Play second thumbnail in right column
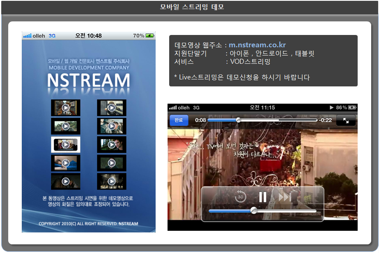Viewport: 379px width, 253px height. point(112,126)
